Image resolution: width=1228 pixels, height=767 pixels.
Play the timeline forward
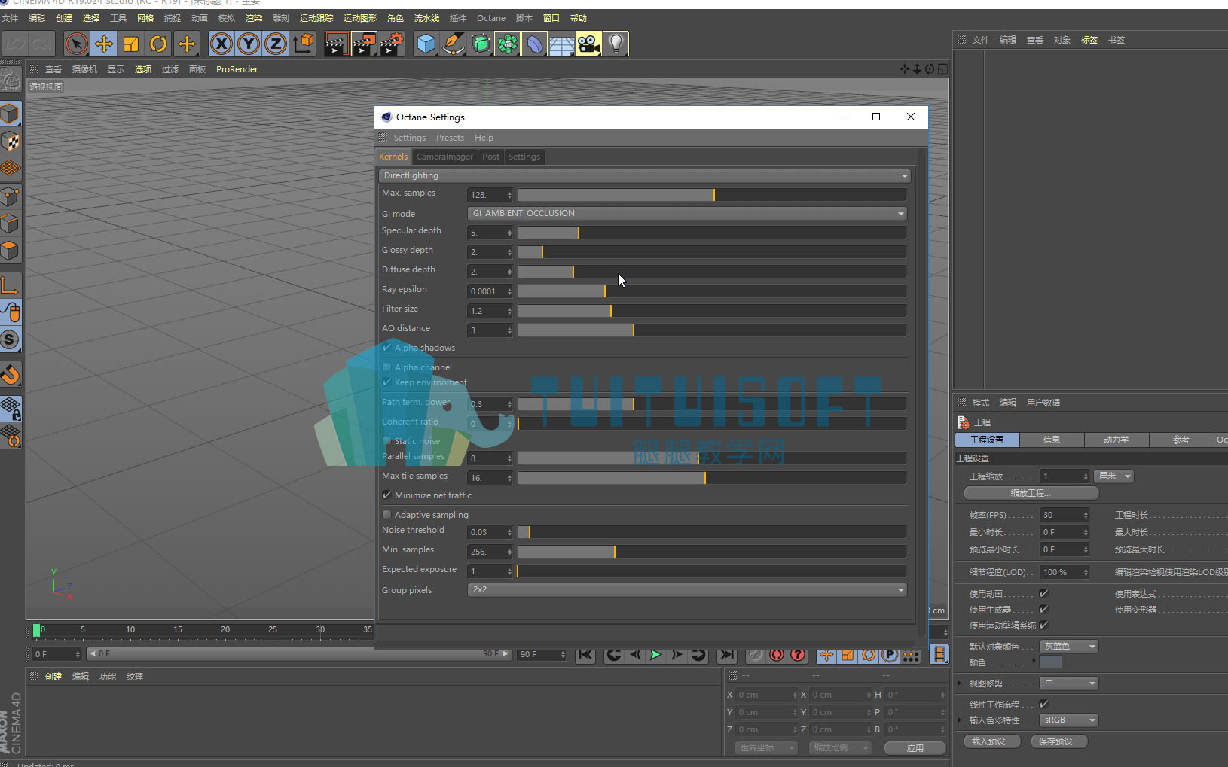(x=655, y=655)
